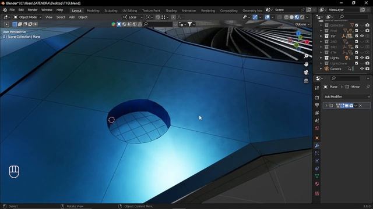This screenshot has height=209, width=373.
Task: Hide the 1ST collection with eye icon
Action: 362,36
